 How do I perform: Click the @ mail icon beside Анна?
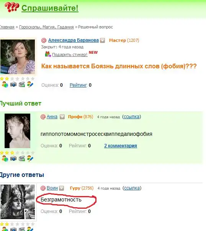(43, 117)
